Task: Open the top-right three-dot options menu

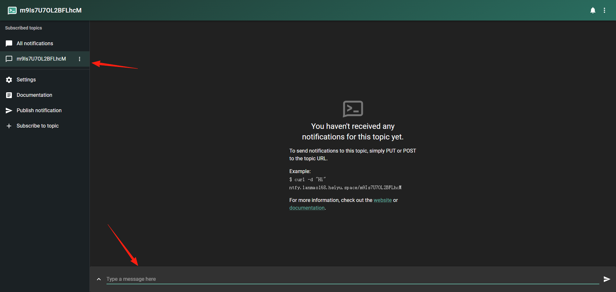Action: pos(604,10)
